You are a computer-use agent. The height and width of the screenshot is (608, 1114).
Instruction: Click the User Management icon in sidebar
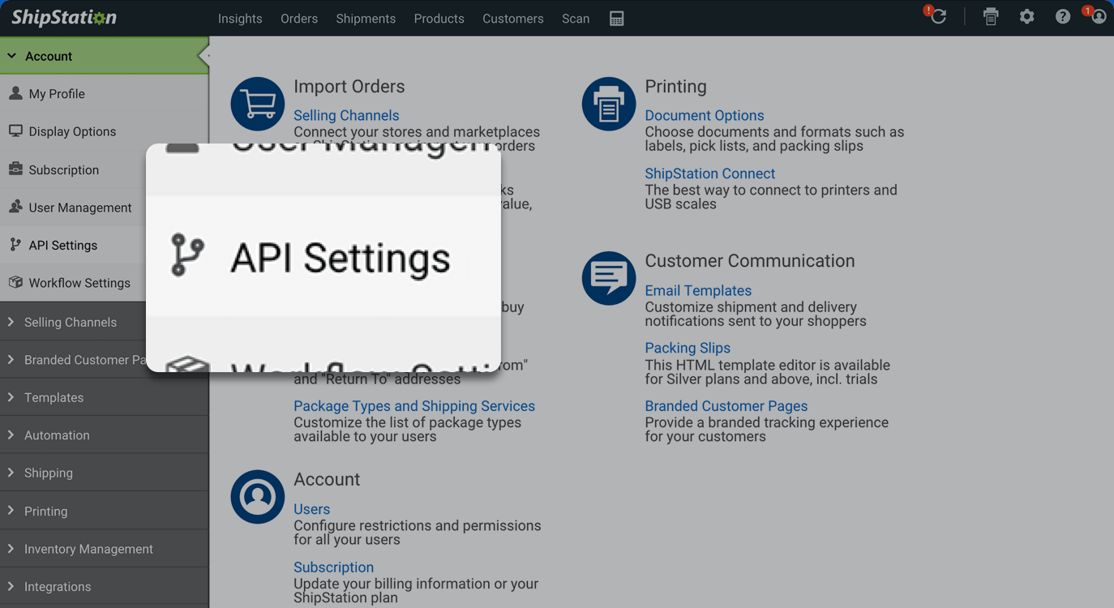tap(15, 207)
